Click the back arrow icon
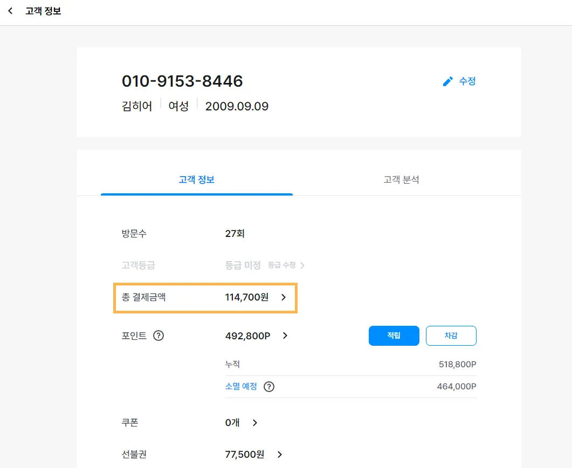This screenshot has width=572, height=468. click(10, 11)
